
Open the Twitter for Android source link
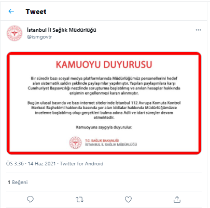81,164
